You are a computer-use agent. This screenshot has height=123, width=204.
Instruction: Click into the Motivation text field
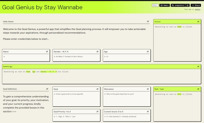point(127,99)
